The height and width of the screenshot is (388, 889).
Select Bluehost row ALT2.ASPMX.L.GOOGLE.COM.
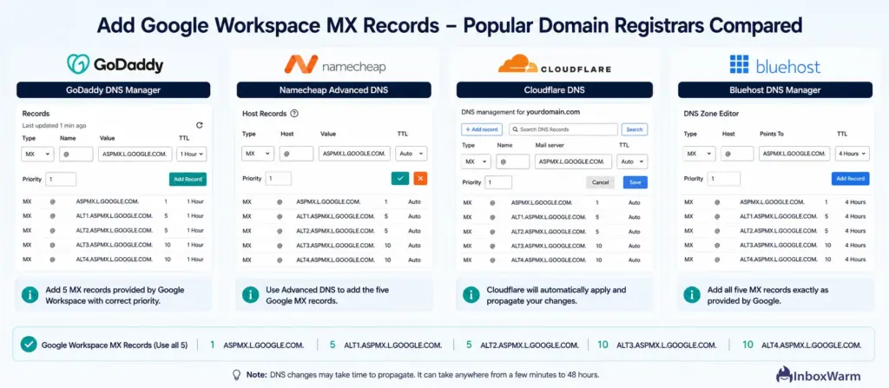click(775, 231)
